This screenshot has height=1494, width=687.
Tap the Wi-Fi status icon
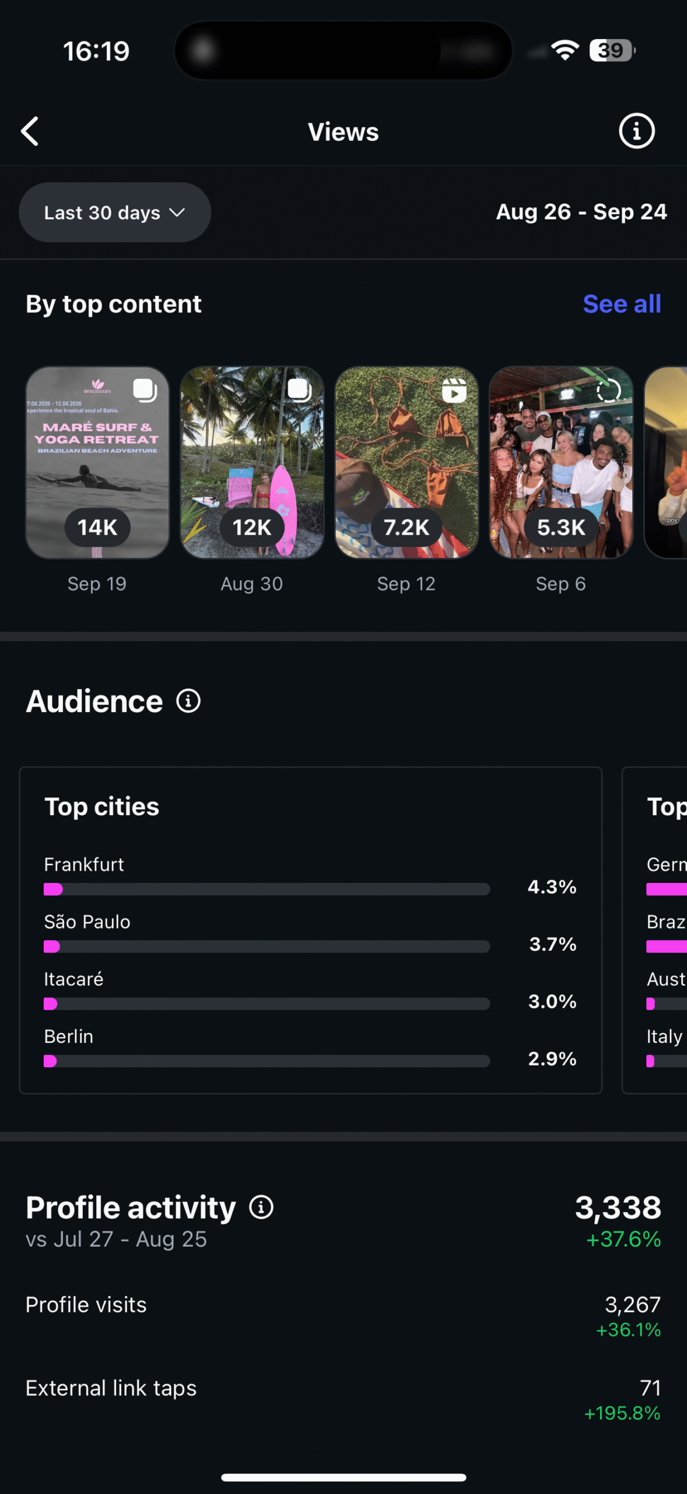(x=565, y=51)
